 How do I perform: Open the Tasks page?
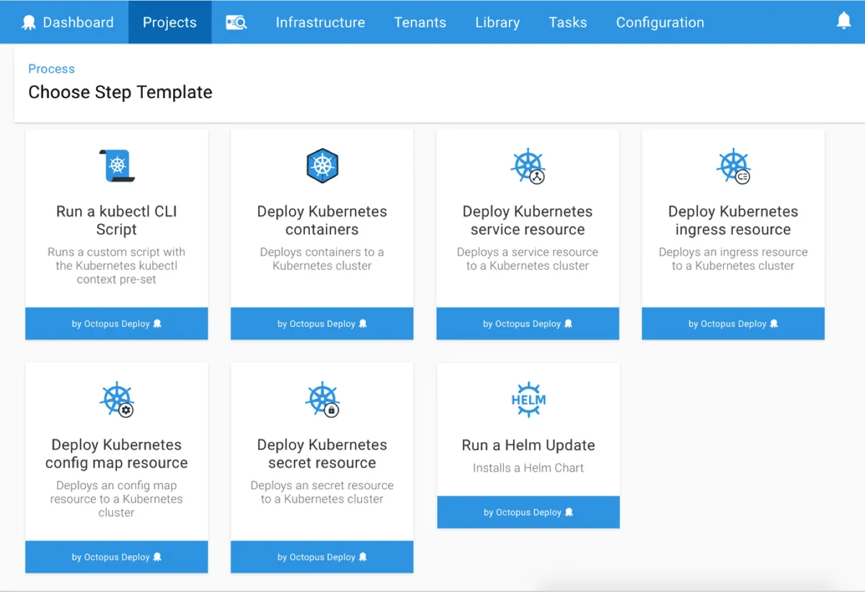tap(568, 22)
